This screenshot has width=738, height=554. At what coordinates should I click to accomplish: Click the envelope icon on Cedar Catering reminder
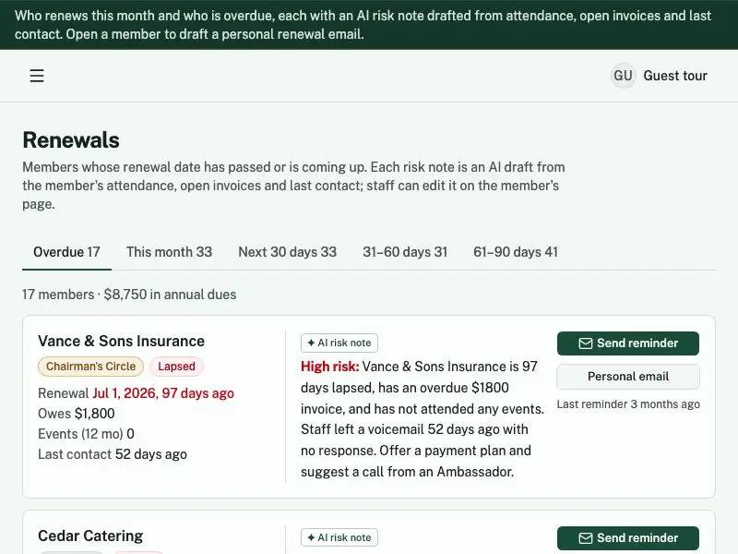pos(586,538)
